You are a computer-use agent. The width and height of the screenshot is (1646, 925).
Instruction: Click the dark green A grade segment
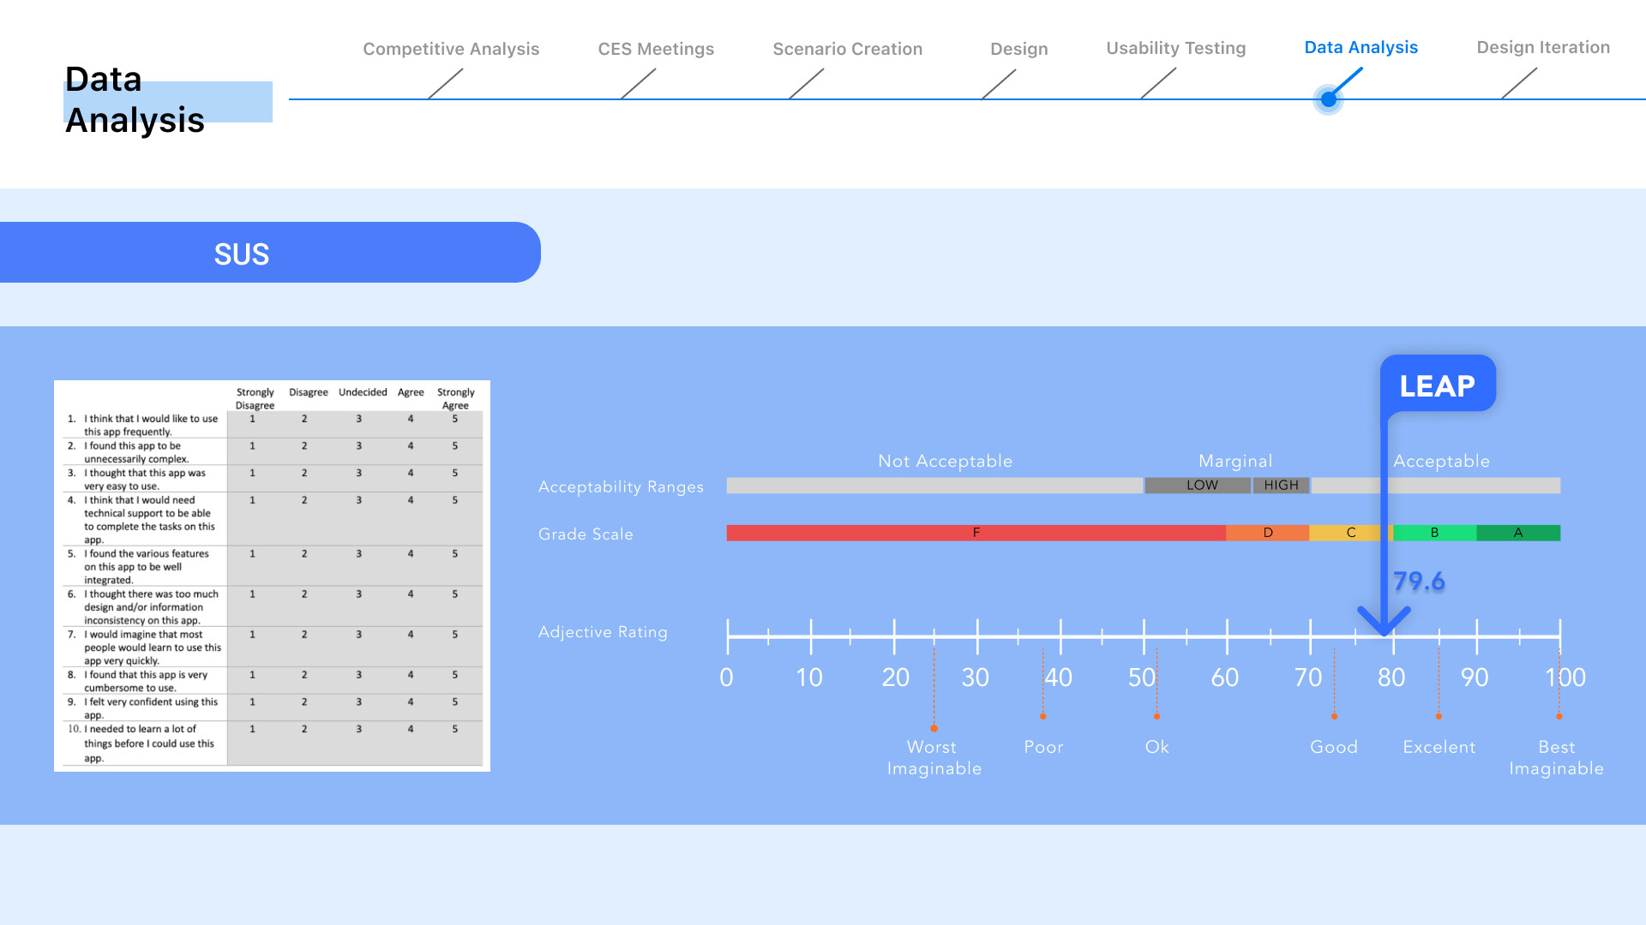pos(1518,533)
